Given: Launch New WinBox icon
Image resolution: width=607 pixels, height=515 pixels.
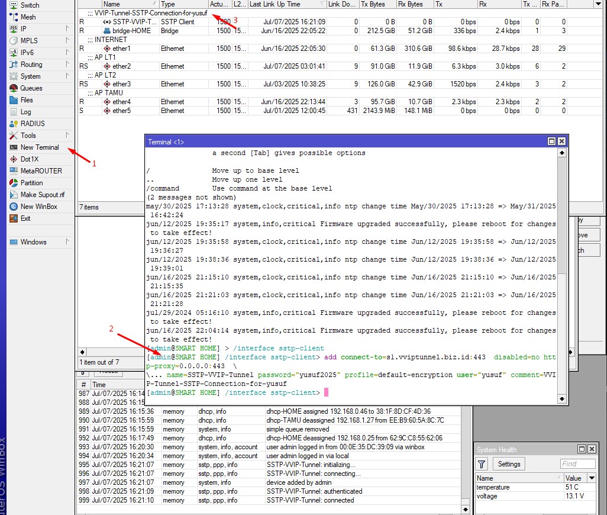Looking at the screenshot, I should pos(14,207).
